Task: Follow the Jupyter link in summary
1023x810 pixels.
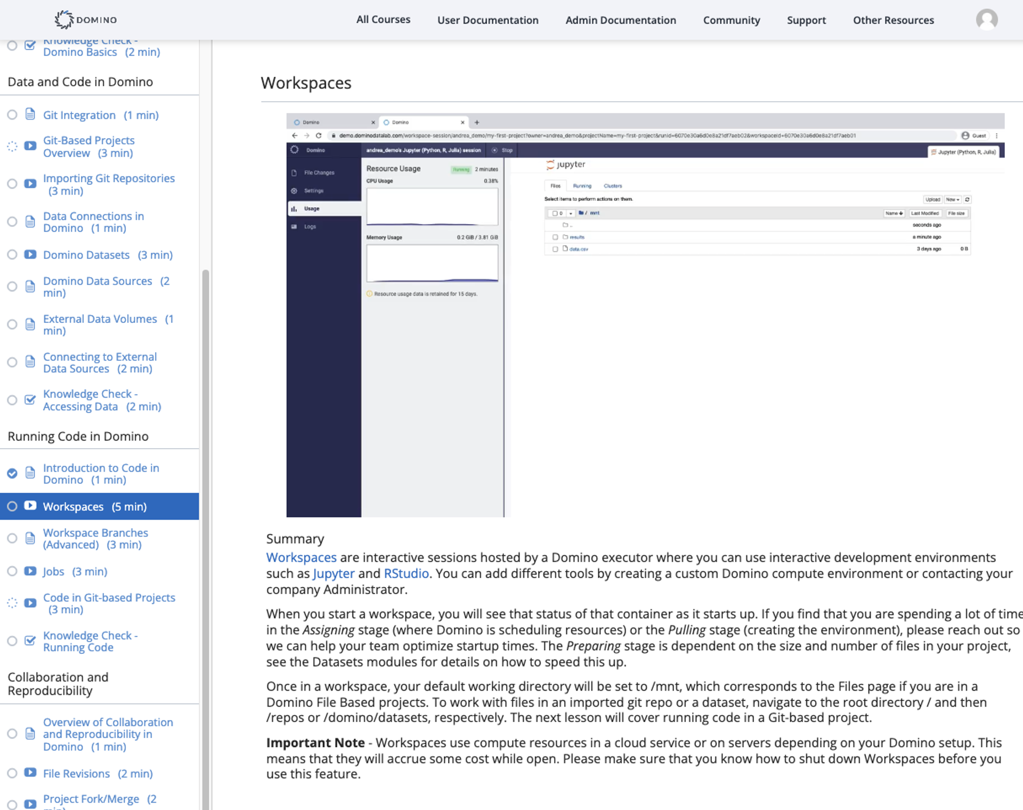Action: [x=334, y=573]
